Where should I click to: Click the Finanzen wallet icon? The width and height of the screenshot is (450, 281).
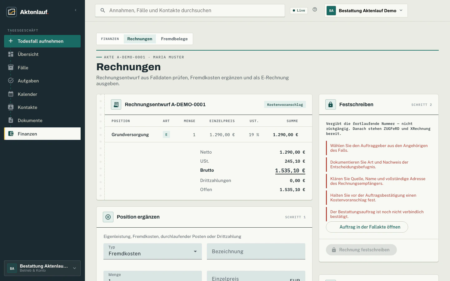click(x=11, y=134)
